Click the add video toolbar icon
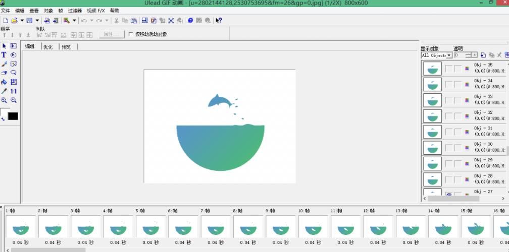 (56, 20)
